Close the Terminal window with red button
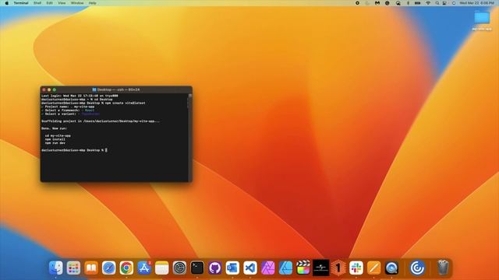499x280 pixels. coord(44,90)
